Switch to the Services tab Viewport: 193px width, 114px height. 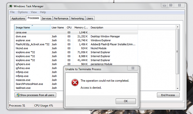pyautogui.click(x=46, y=18)
